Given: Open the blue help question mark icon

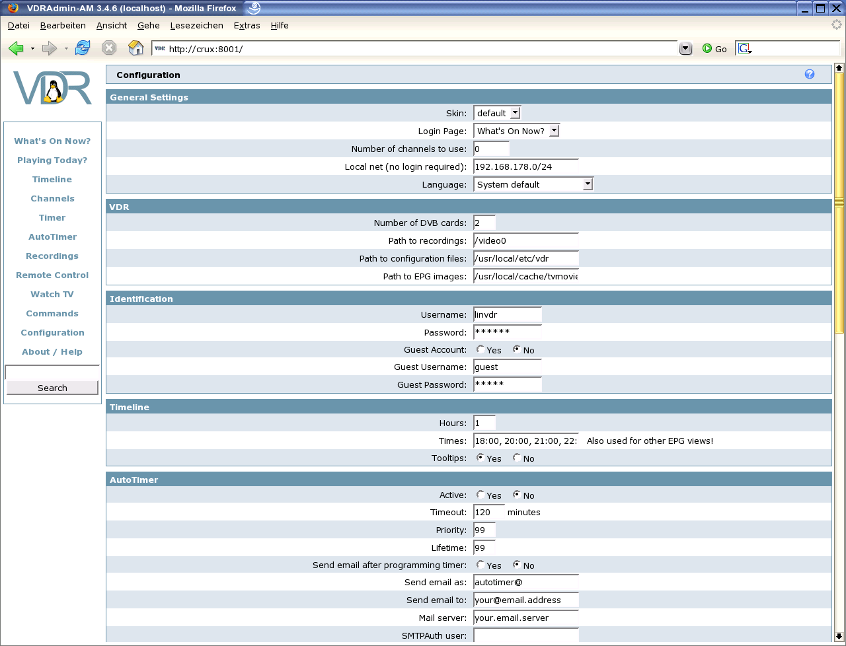Looking at the screenshot, I should [810, 75].
